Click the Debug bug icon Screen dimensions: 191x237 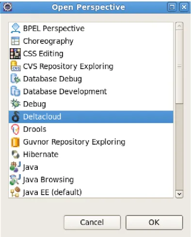coord(16,104)
